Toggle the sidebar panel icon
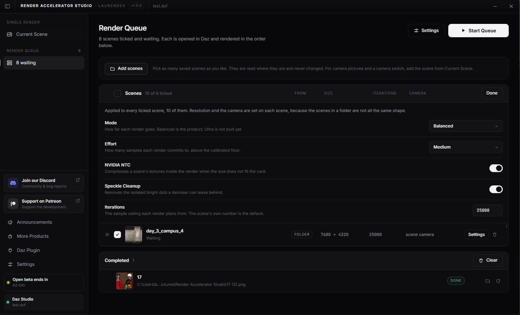 coord(7,6)
